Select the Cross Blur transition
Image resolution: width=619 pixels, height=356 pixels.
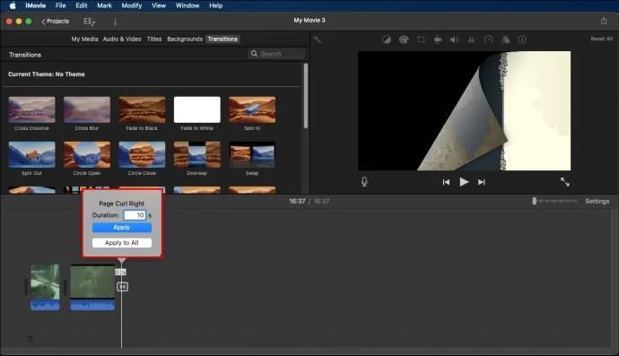[x=87, y=109]
